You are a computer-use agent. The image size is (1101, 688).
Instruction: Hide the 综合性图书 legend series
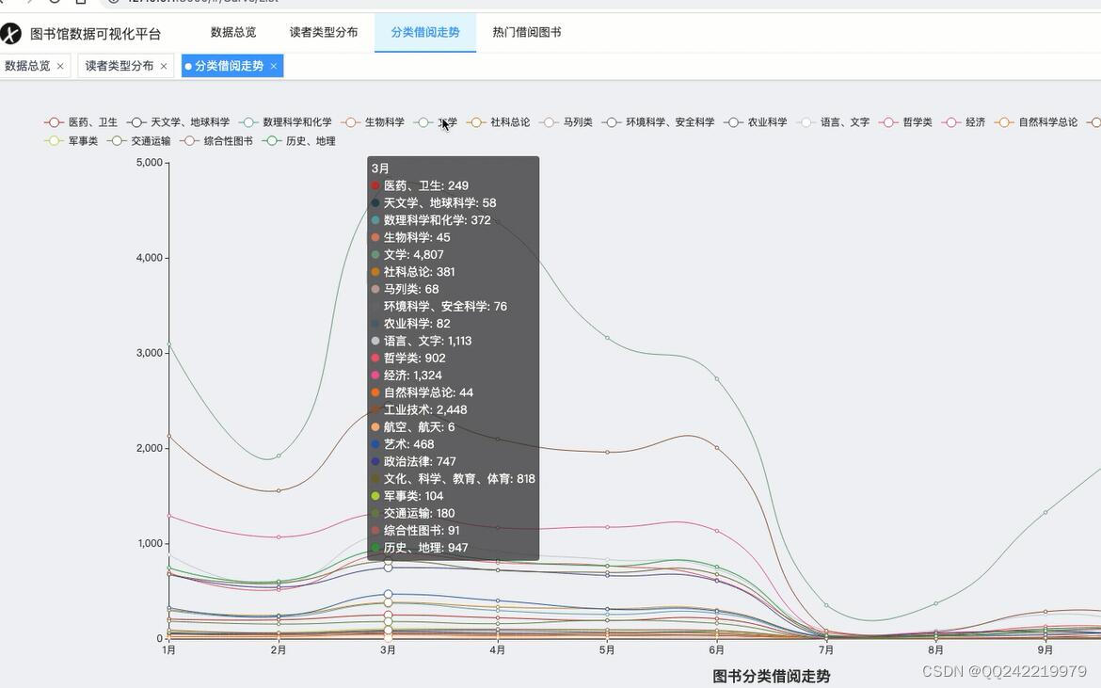click(216, 141)
